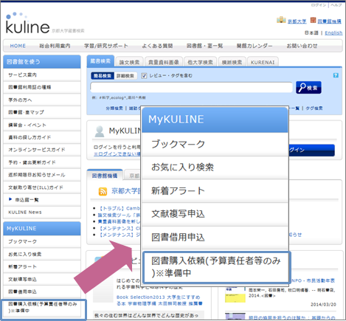The image size is (346, 321).
Task: Open お問い合わせ in navigation bar
Action: (x=302, y=46)
